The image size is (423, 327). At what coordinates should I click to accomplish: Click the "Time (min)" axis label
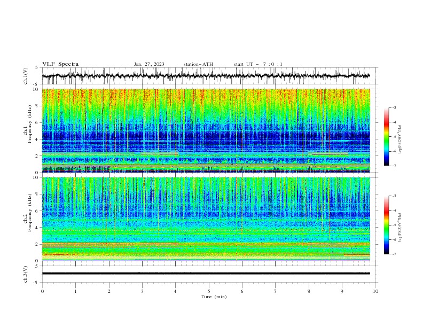pos(214,297)
